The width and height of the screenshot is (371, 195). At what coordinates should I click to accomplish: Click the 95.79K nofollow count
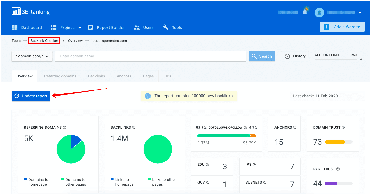tap(250, 143)
